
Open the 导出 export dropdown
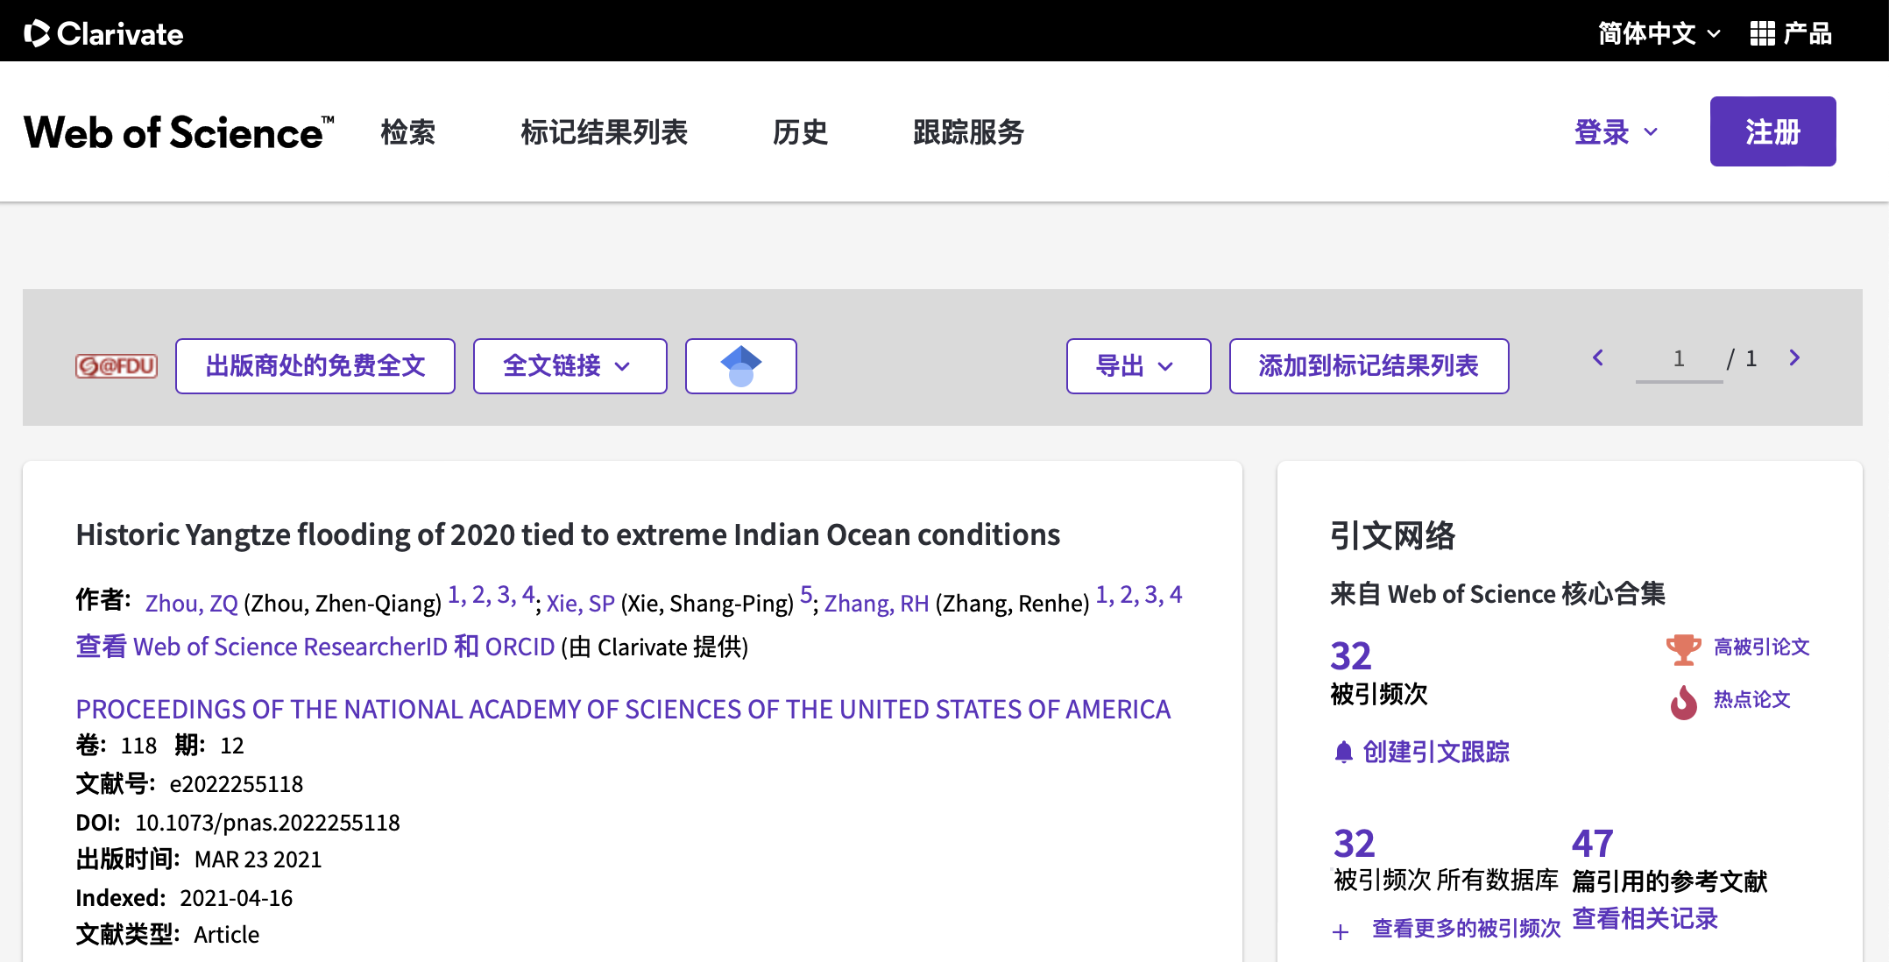click(x=1137, y=365)
